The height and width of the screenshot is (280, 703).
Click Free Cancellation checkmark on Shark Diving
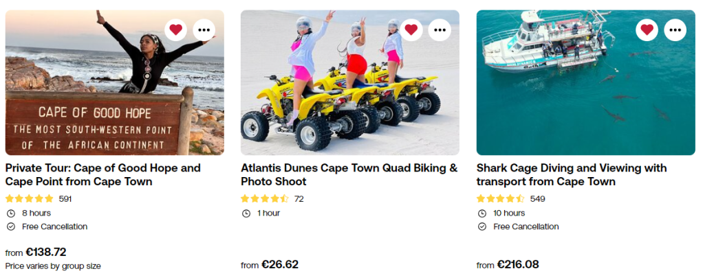pyautogui.click(x=482, y=226)
